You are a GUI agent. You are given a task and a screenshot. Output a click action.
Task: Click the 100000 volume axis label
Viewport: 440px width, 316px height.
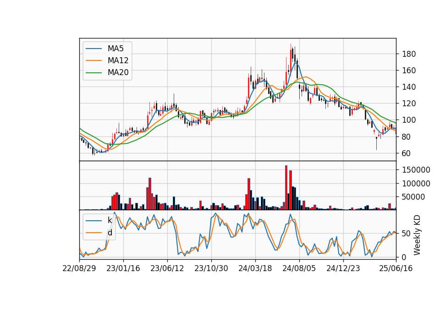(416, 183)
